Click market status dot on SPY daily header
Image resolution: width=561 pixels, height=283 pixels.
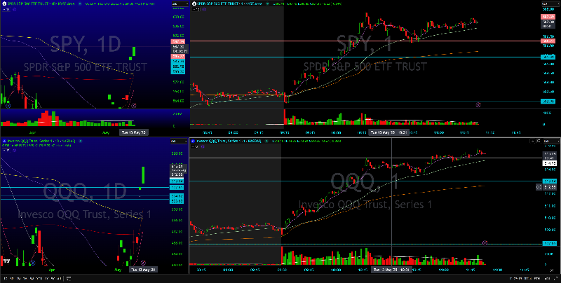(80, 4)
